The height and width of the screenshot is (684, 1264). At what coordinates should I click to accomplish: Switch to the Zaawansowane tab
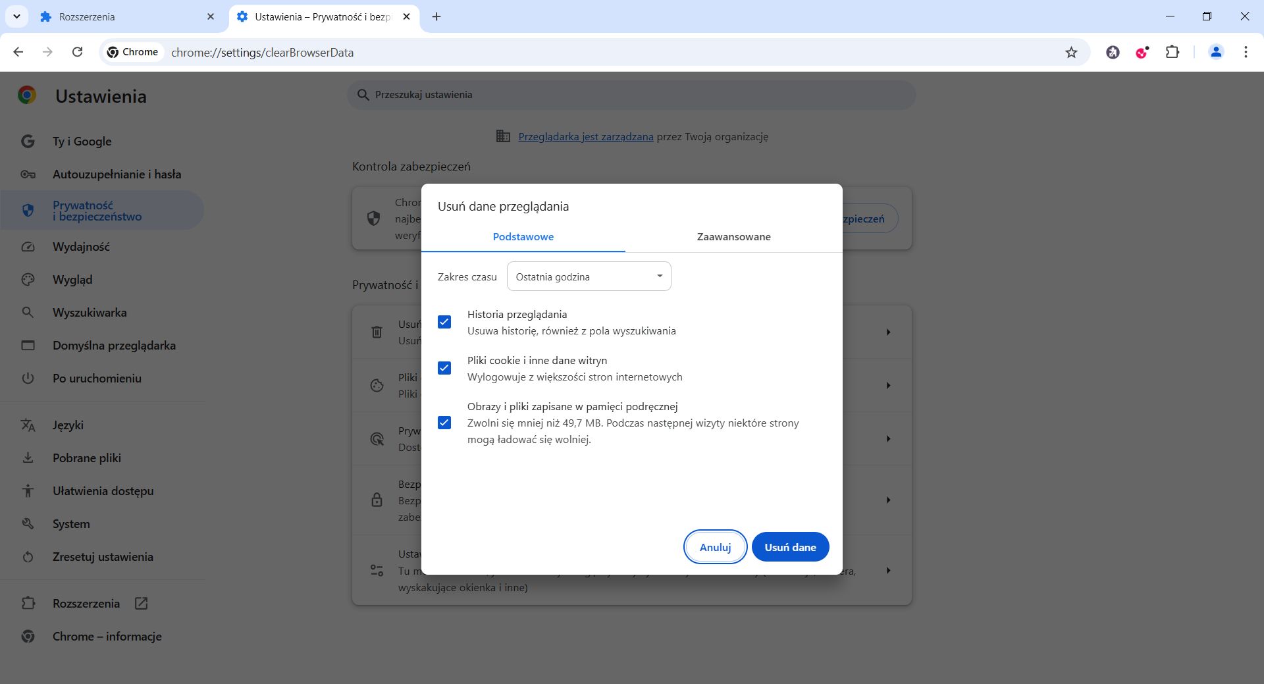click(733, 236)
